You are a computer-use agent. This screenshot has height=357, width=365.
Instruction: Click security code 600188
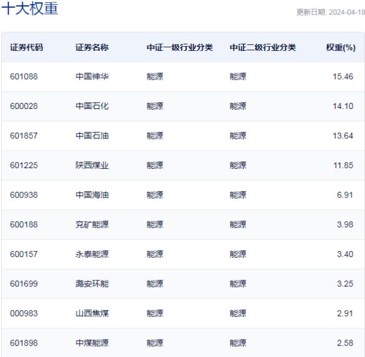[24, 224]
